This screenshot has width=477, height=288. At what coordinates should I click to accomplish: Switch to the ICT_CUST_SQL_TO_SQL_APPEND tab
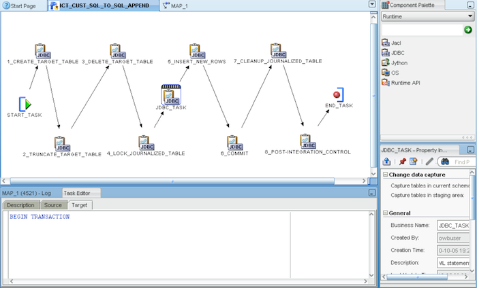104,5
